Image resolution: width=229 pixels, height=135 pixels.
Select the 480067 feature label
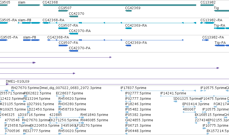pyautogui.click(x=189, y=110)
